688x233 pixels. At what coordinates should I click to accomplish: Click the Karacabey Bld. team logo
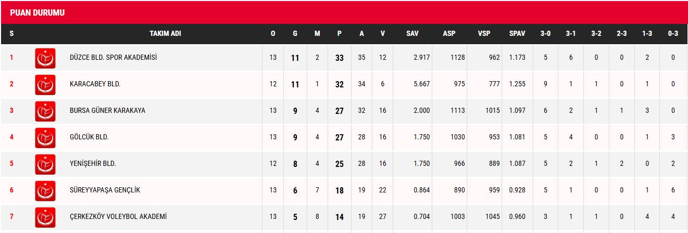pos(45,84)
